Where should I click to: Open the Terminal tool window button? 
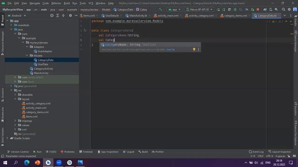(x=86, y=152)
